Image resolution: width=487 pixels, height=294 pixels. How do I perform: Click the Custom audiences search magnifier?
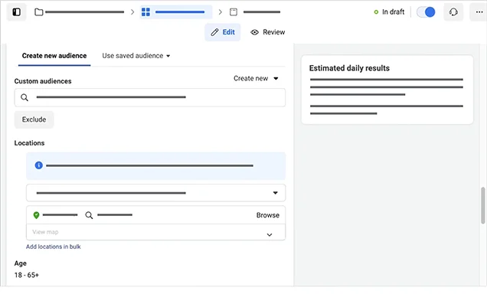tap(25, 97)
